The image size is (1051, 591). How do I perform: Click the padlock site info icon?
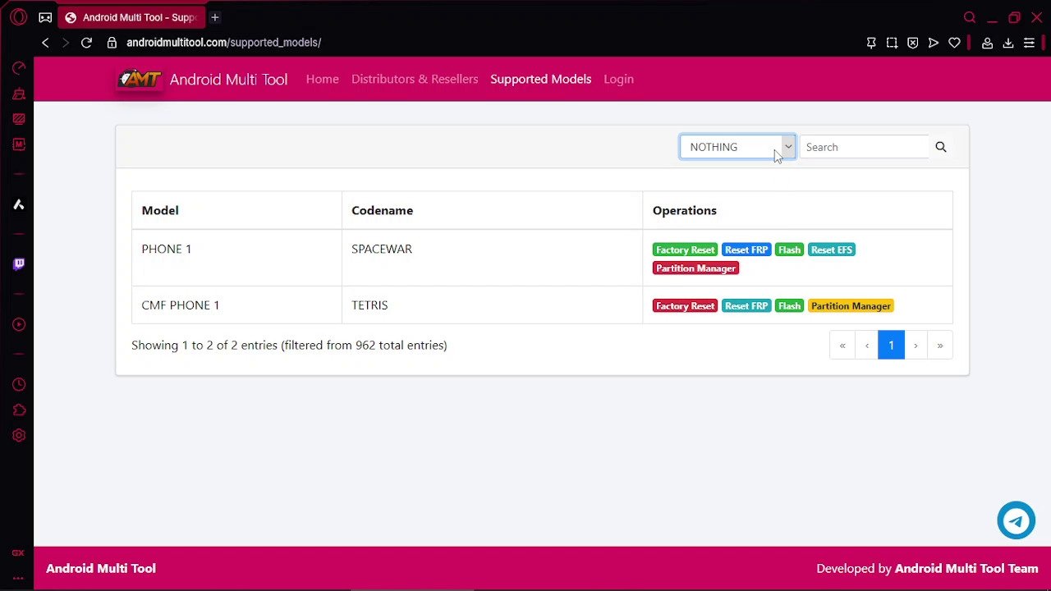[112, 43]
